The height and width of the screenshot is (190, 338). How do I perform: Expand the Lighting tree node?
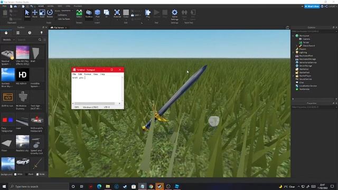(x=293, y=52)
